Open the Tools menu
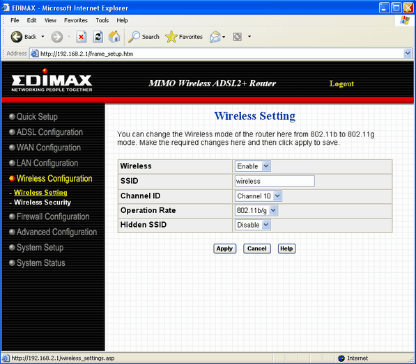This screenshot has height=364, width=416. [x=102, y=20]
